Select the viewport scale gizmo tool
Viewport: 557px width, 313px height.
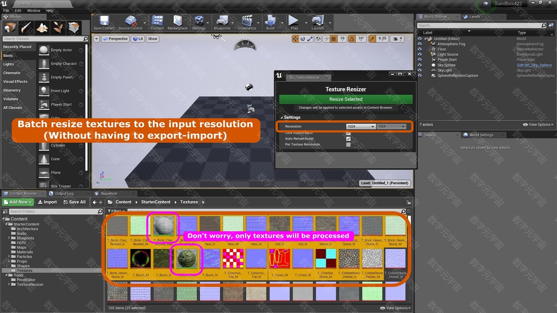tap(310, 39)
